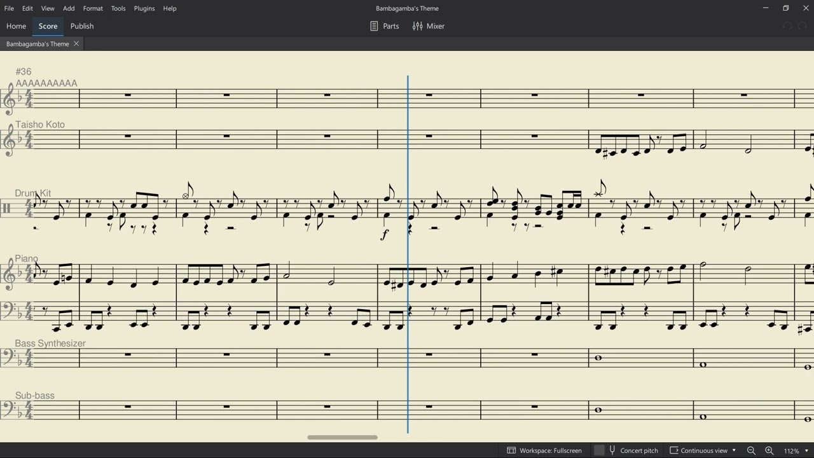The height and width of the screenshot is (458, 814).
Task: Select the #36 text above the top staff
Action: tap(24, 72)
